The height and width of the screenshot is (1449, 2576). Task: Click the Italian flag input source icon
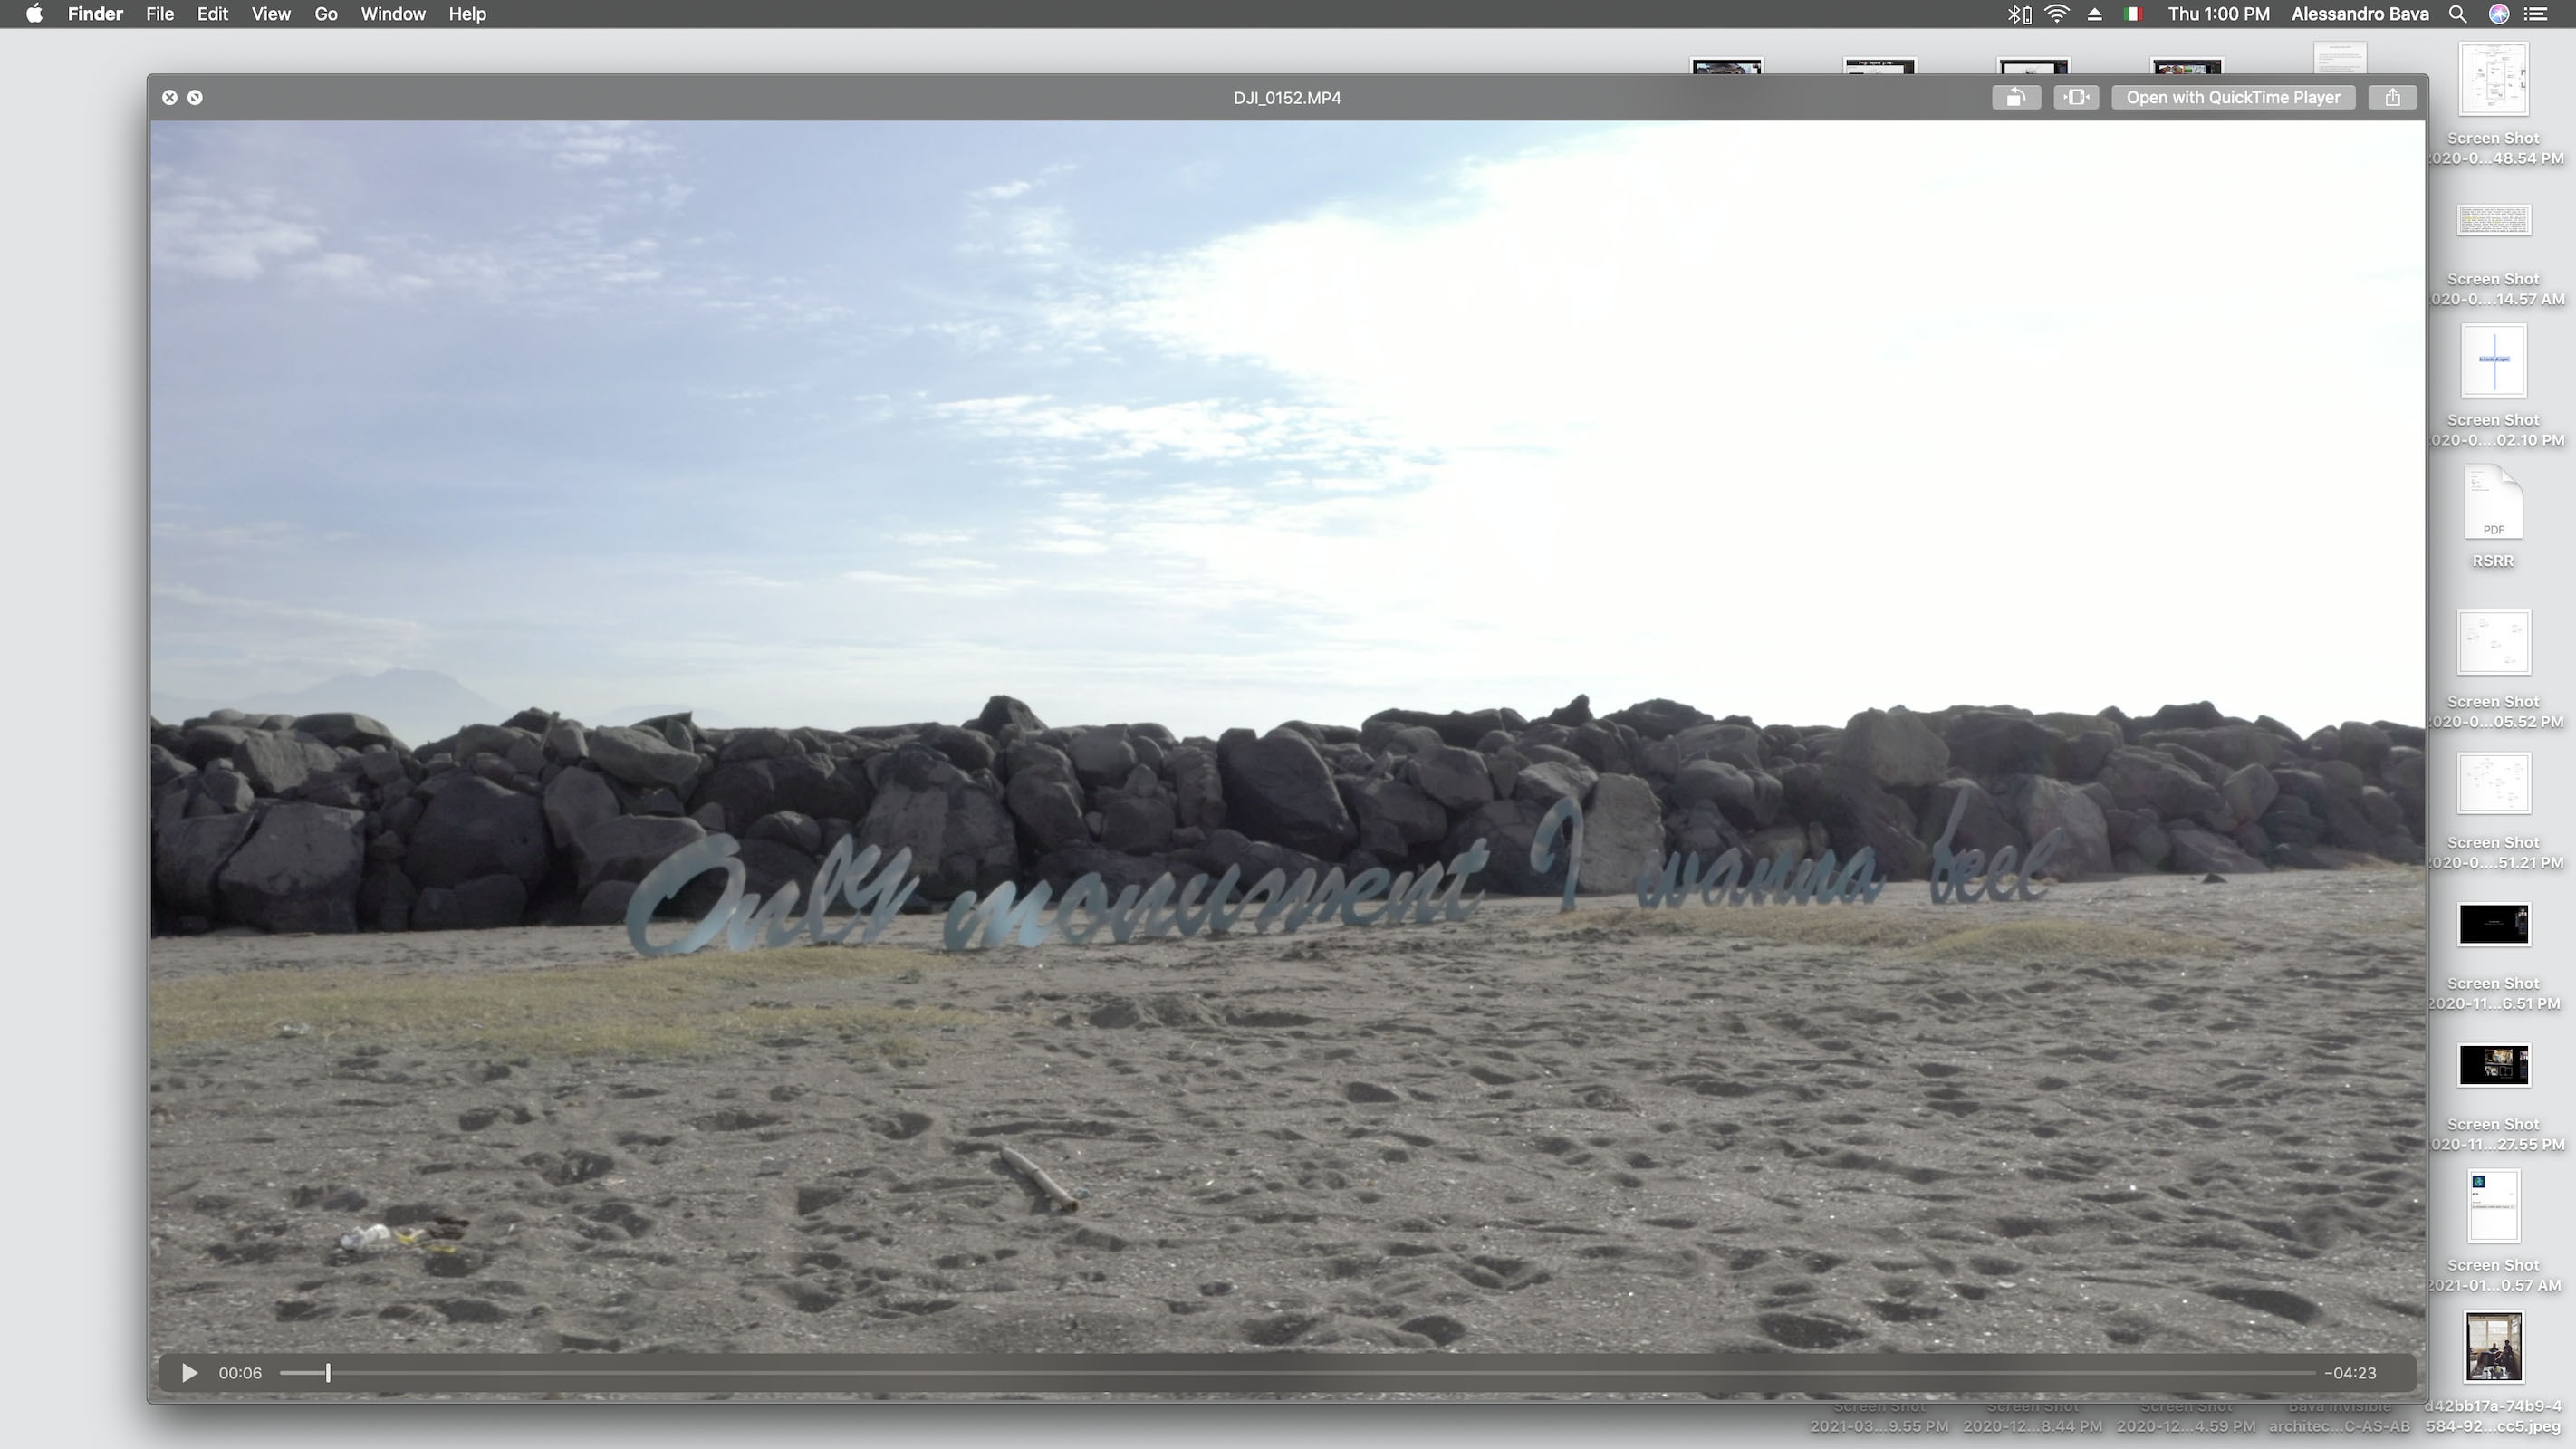point(2132,14)
